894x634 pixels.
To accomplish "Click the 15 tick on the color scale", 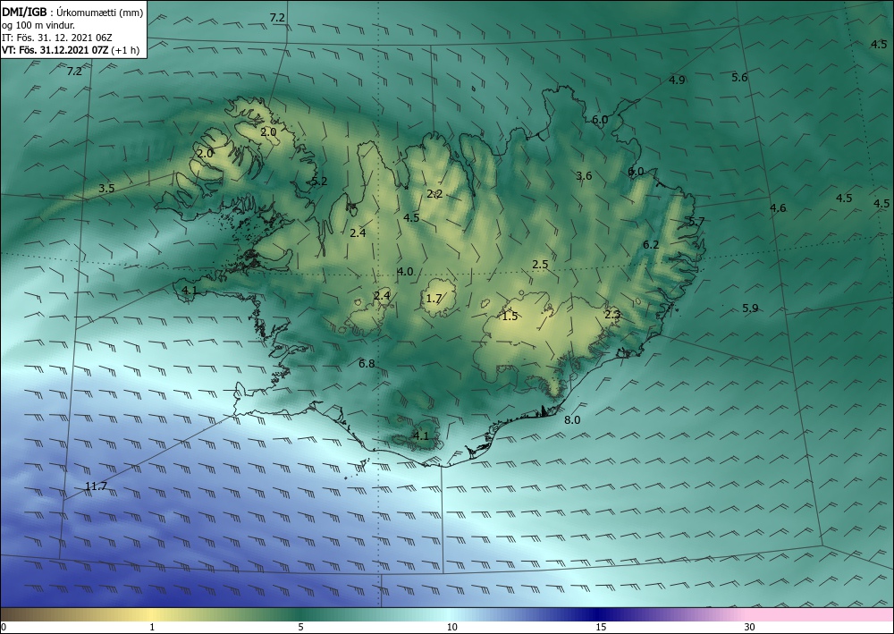I will pyautogui.click(x=601, y=627).
